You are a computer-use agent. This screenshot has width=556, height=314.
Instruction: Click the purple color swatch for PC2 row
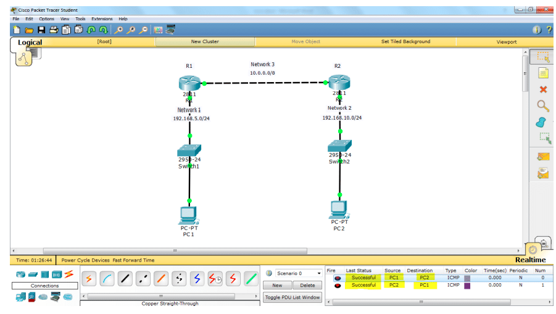click(x=467, y=286)
